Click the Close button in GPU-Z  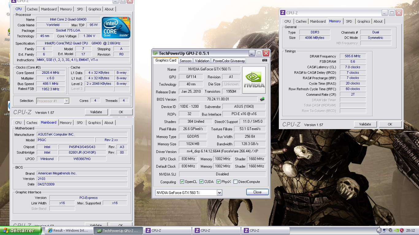[257, 192]
